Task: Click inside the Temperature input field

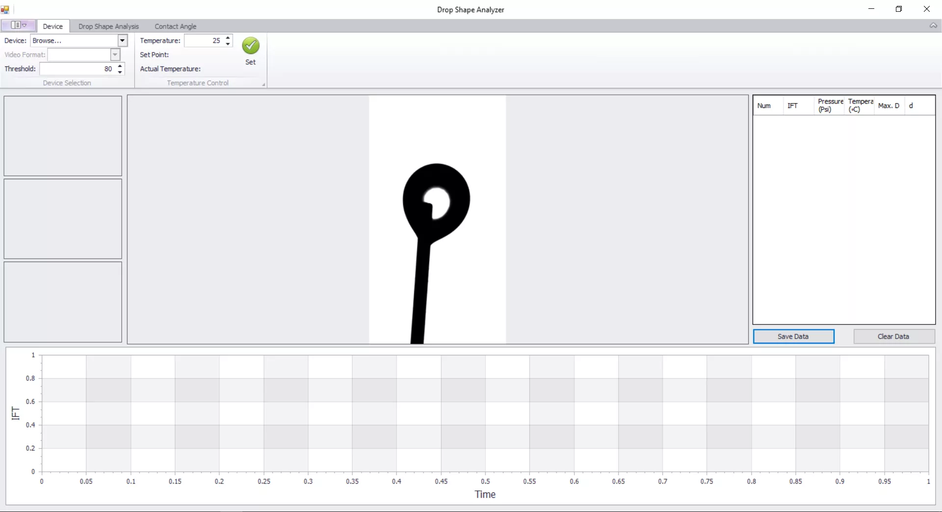Action: [204, 41]
